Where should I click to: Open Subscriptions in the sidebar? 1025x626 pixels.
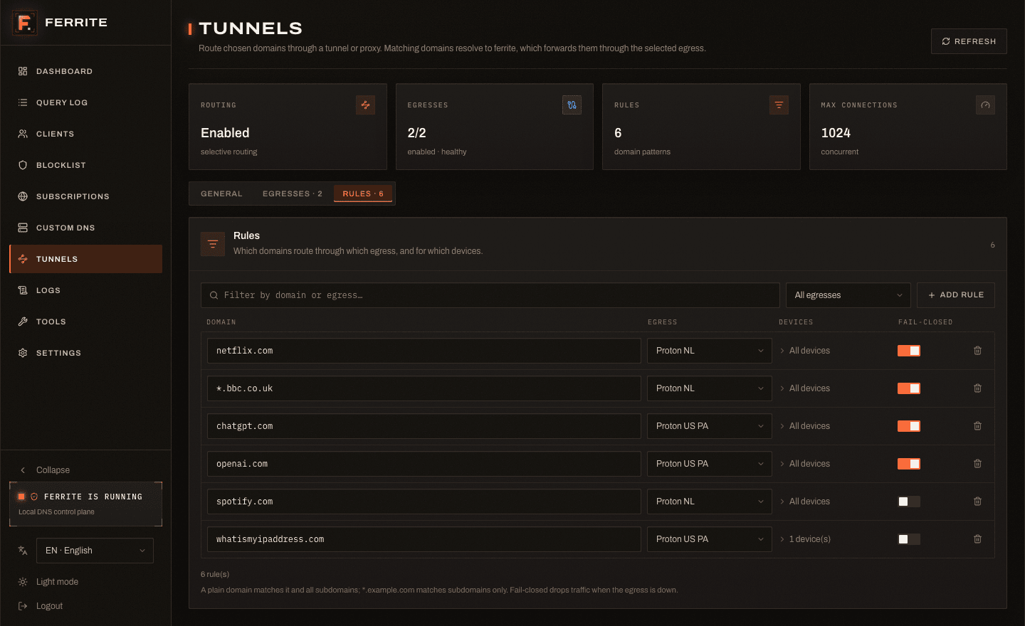[x=85, y=196]
